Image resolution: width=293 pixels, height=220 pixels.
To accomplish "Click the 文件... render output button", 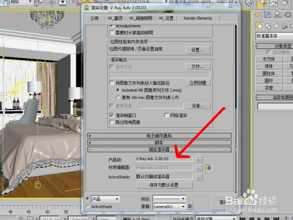I will click(198, 67).
